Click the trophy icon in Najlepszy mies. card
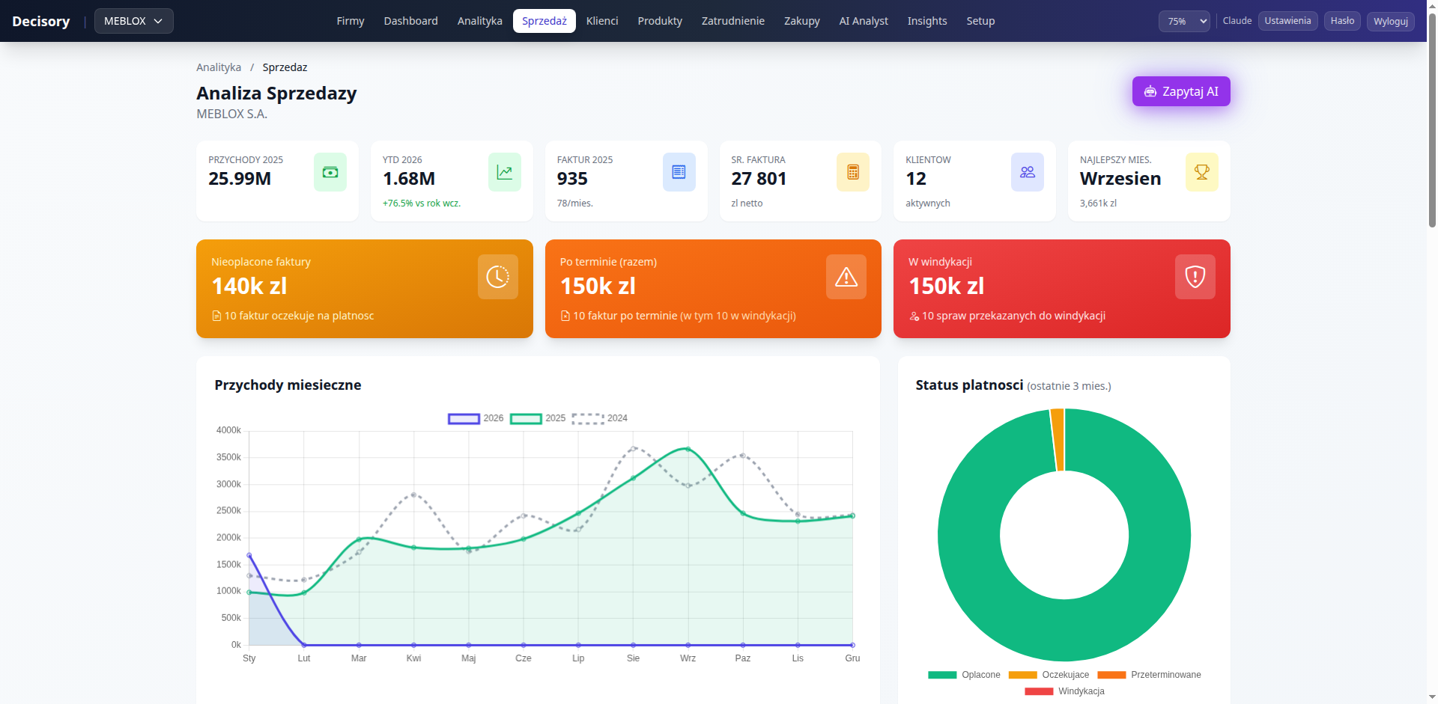The height and width of the screenshot is (704, 1438). tap(1201, 172)
